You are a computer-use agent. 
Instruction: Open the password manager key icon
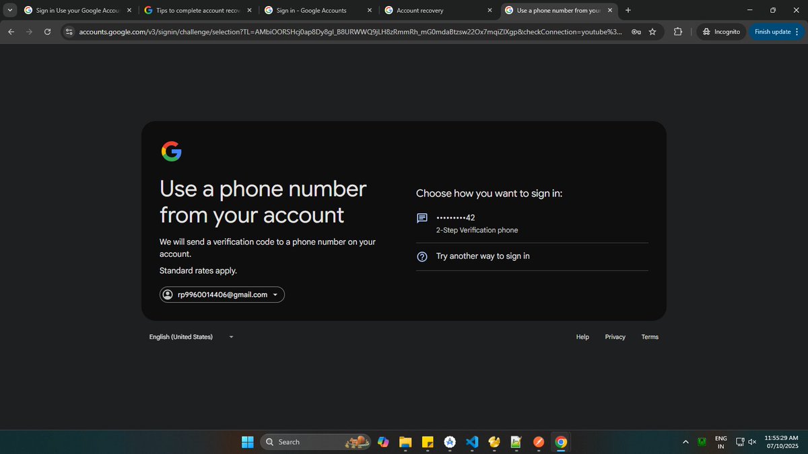636,32
